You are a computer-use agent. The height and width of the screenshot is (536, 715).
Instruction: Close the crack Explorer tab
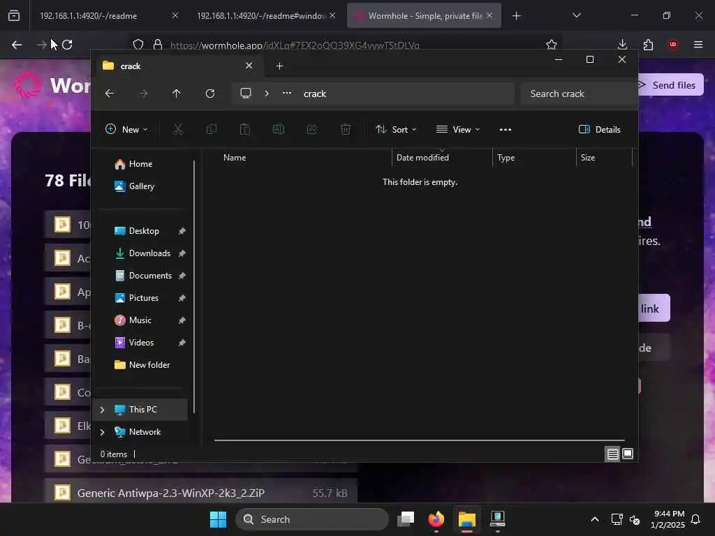point(249,66)
